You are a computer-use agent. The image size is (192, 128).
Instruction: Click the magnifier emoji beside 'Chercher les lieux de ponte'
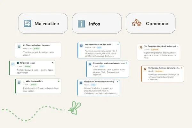click(x=24, y=45)
